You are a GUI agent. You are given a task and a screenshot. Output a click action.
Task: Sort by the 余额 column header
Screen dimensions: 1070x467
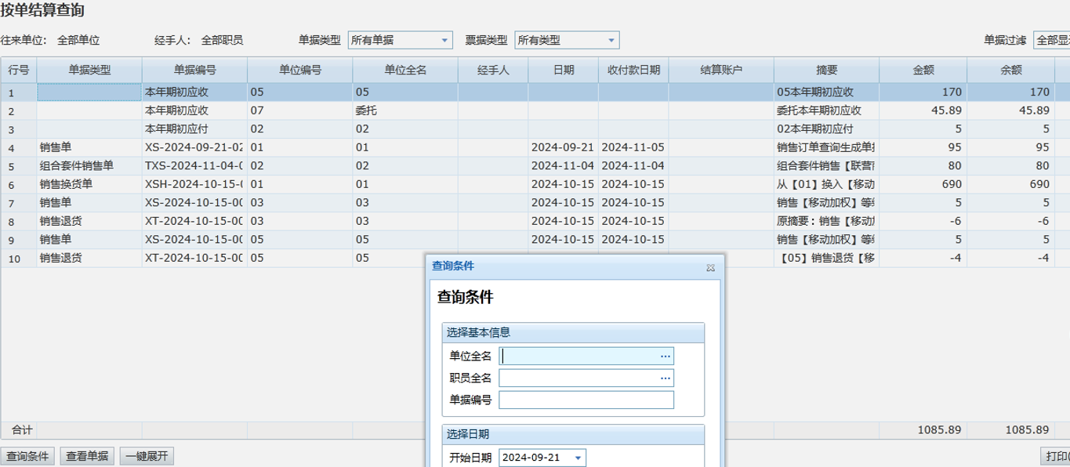pyautogui.click(x=1010, y=70)
